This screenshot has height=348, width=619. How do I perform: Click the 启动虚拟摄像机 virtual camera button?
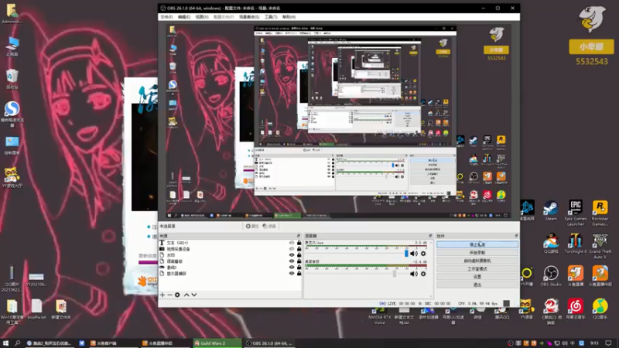[x=477, y=261]
